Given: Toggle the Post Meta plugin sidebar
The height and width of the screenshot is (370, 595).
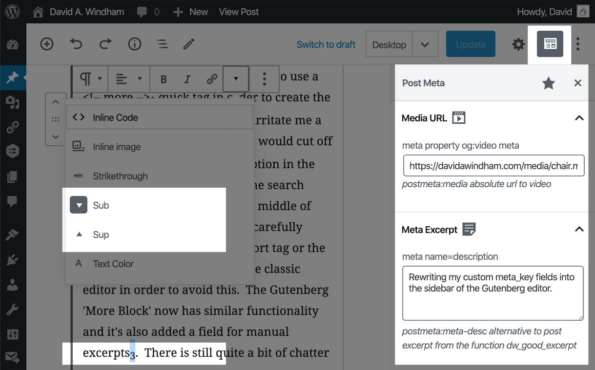Looking at the screenshot, I should (550, 44).
